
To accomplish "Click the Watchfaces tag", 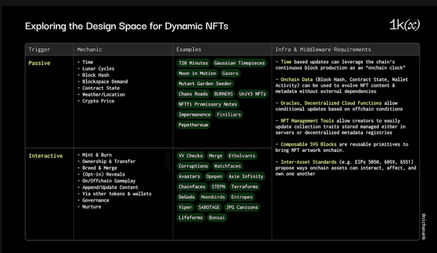I will (x=227, y=166).
